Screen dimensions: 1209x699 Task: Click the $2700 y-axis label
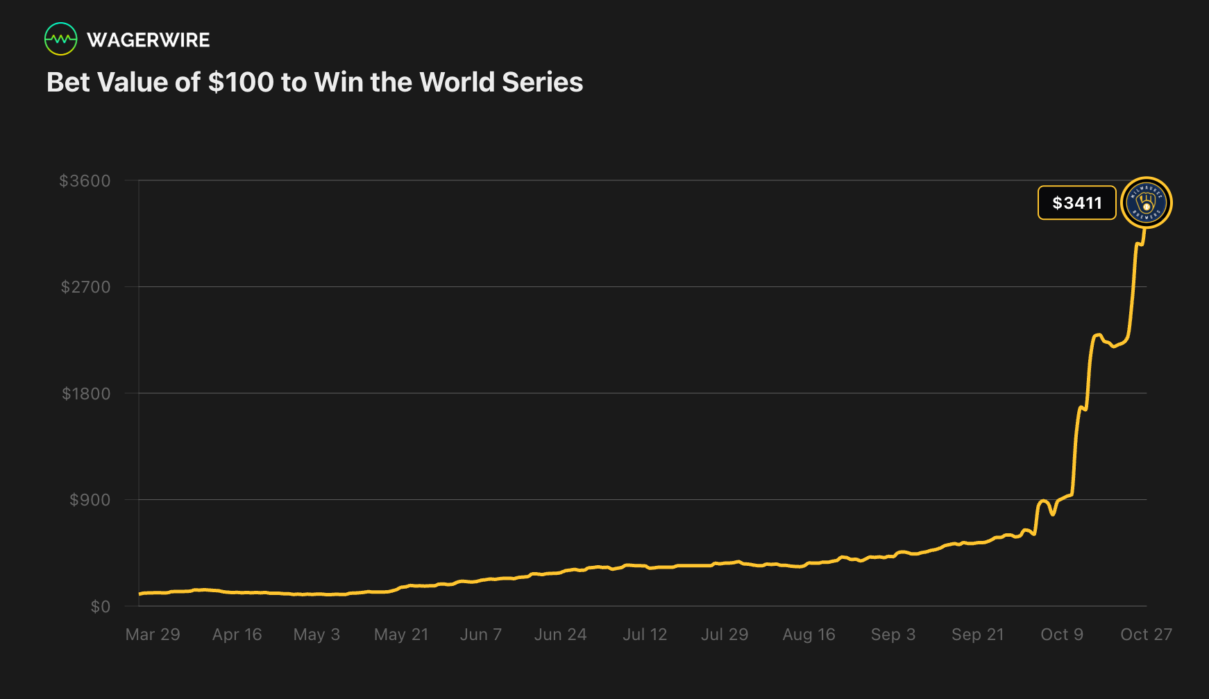tap(85, 287)
